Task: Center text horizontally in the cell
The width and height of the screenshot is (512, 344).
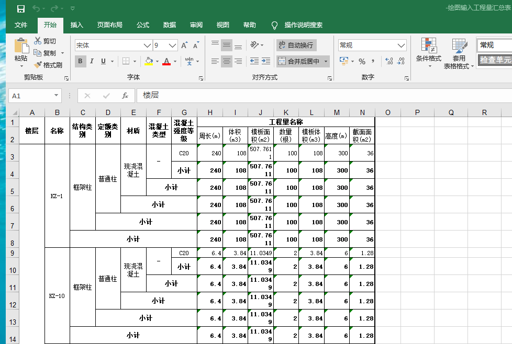Action: click(x=227, y=61)
